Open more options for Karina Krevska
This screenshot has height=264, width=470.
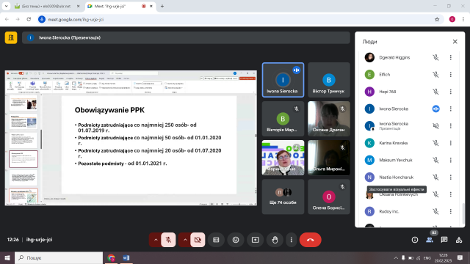pos(450,143)
